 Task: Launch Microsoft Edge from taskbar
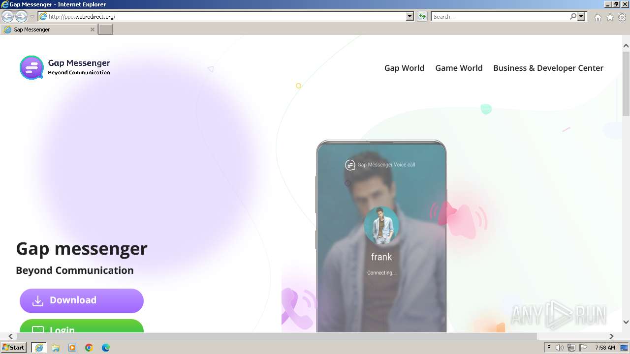(x=106, y=348)
